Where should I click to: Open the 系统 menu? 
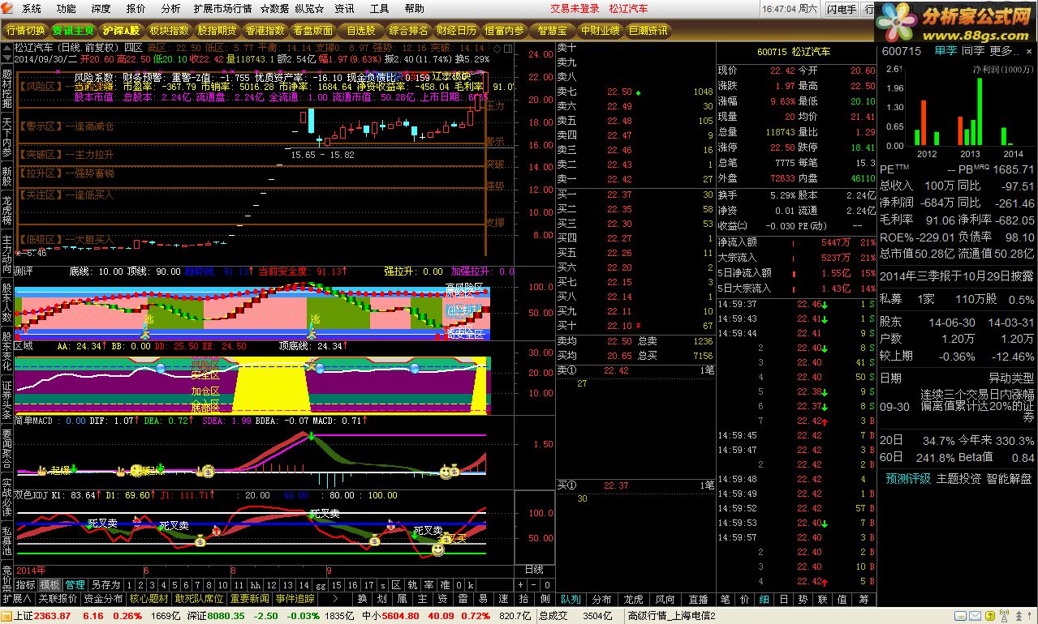(32, 9)
